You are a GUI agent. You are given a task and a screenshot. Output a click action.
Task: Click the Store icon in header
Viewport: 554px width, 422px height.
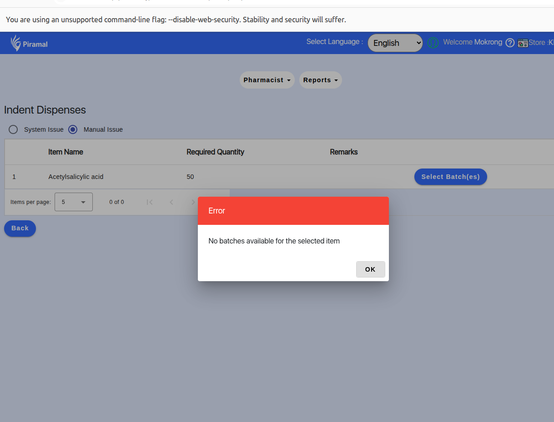pyautogui.click(x=523, y=43)
